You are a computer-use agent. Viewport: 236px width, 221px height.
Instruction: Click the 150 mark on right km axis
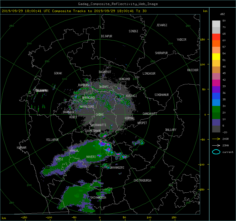point(202,39)
